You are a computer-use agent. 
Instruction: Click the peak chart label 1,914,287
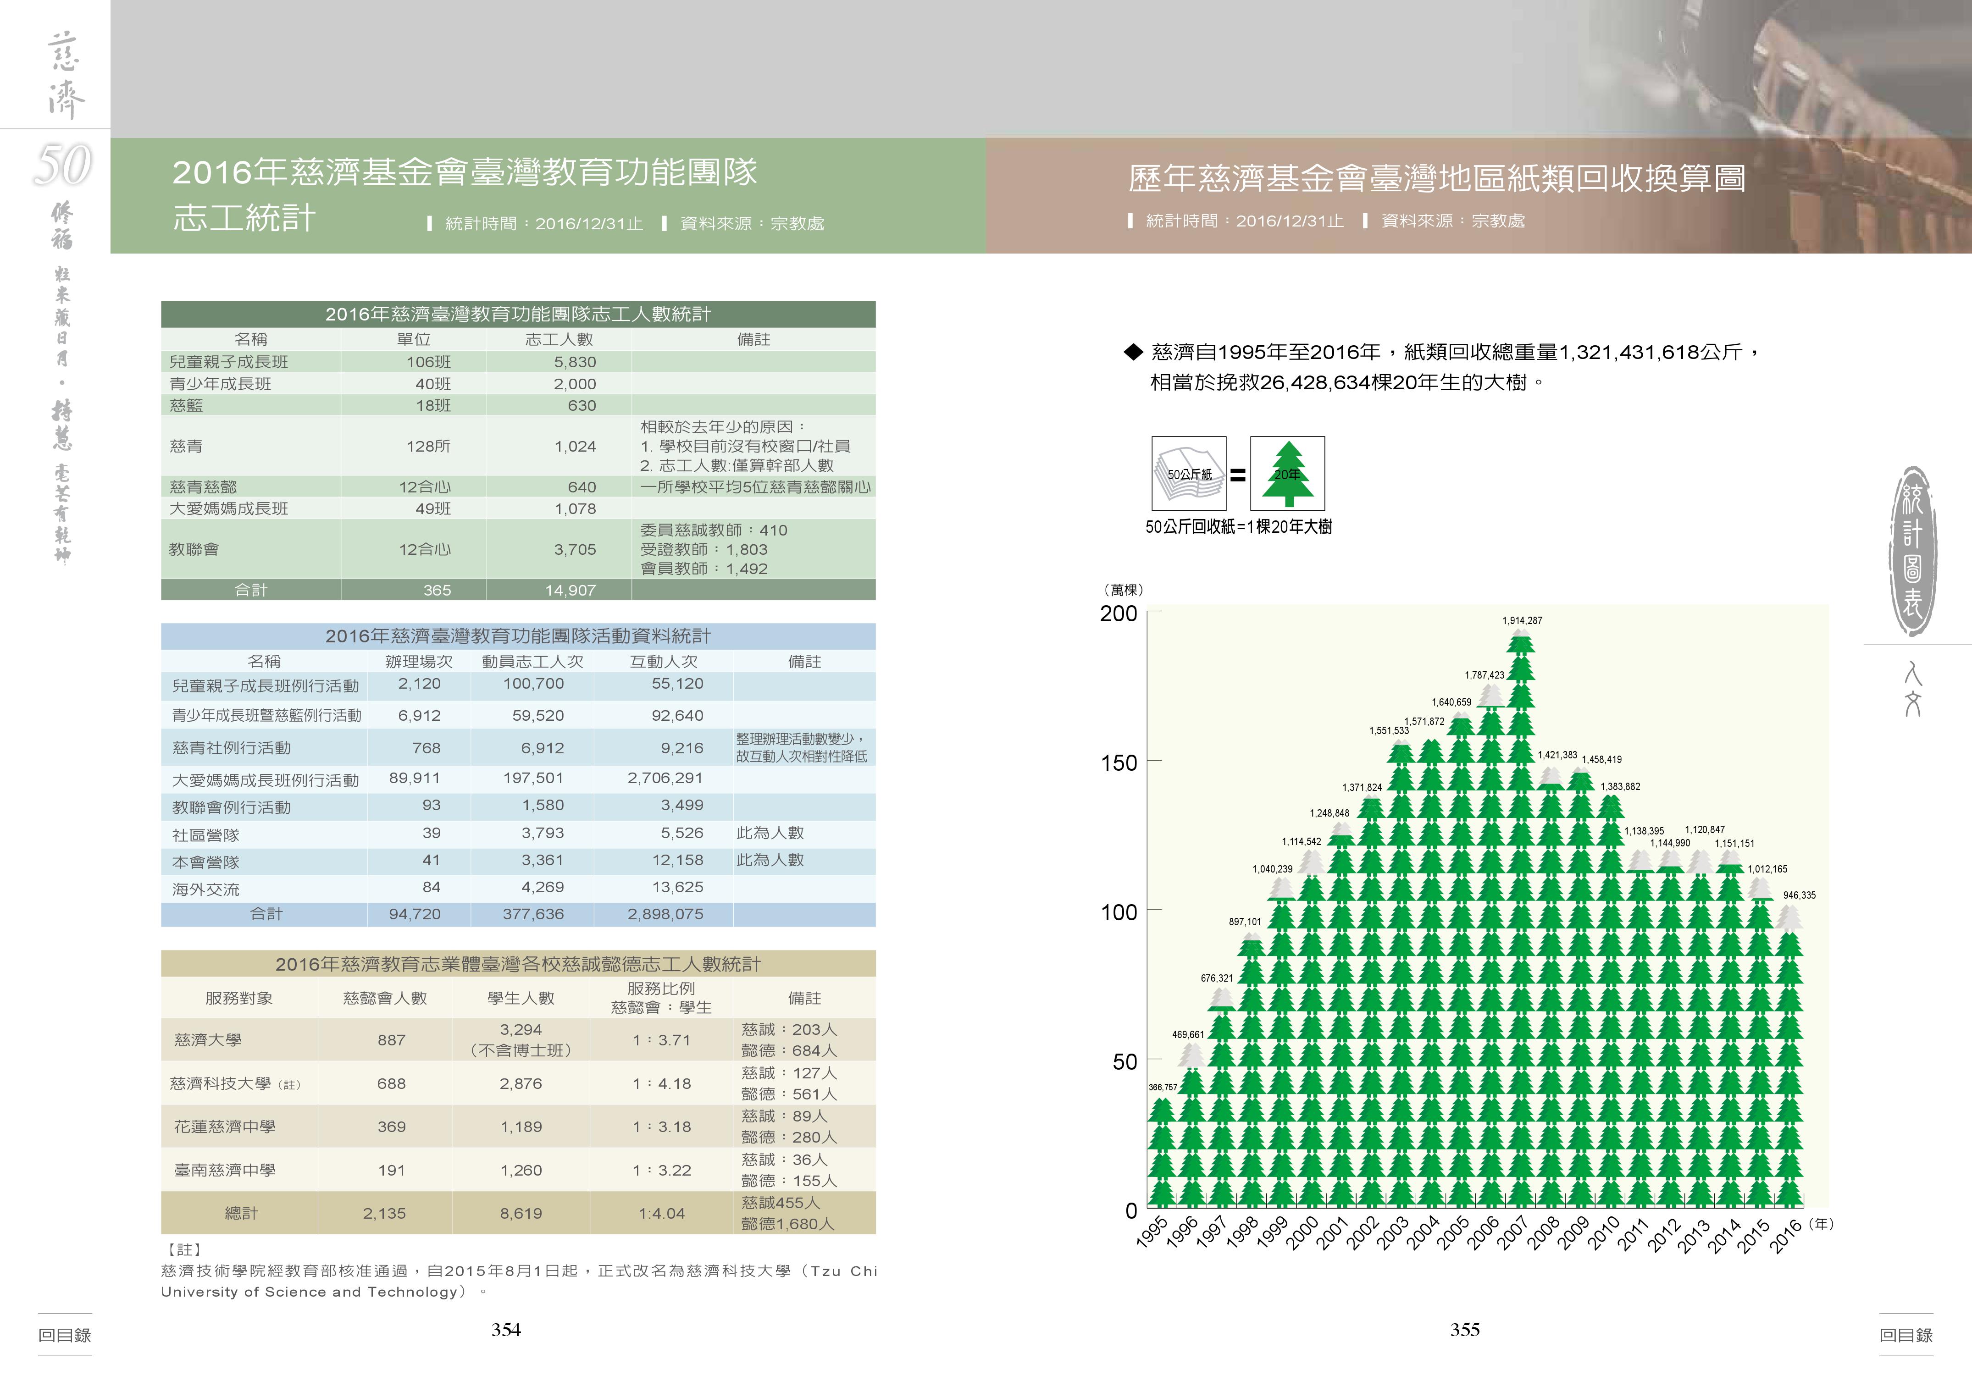tap(1522, 621)
